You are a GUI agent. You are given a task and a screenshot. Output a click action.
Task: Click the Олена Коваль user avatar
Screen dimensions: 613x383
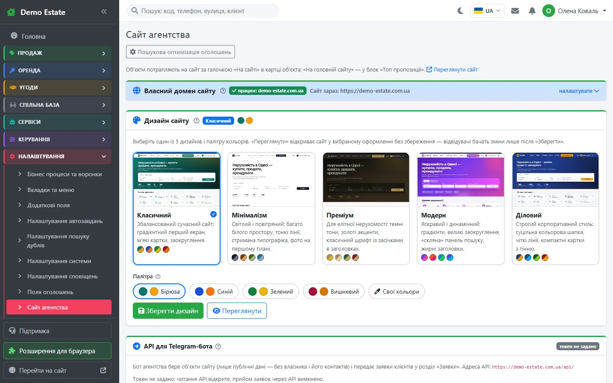click(548, 11)
